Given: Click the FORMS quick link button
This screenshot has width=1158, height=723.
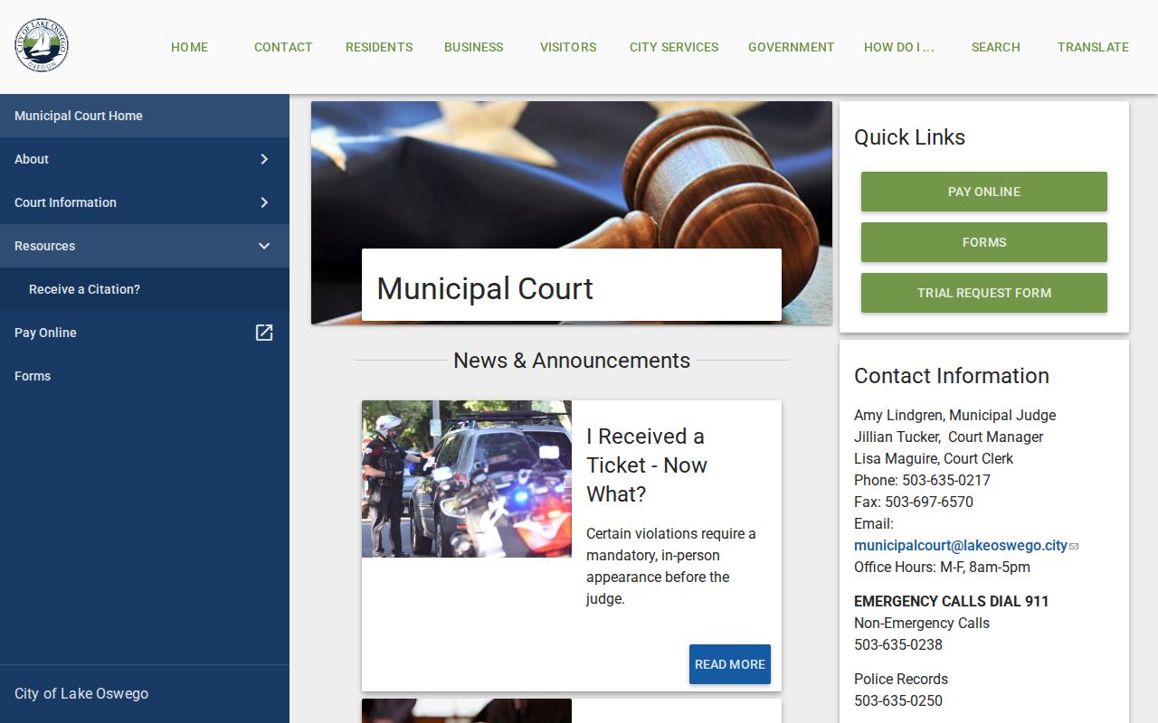Looking at the screenshot, I should [x=984, y=242].
